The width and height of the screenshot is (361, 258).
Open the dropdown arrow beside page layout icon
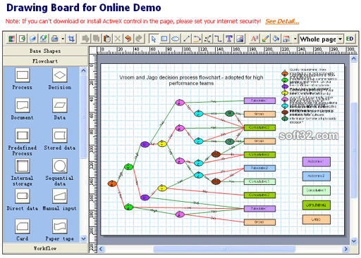pyautogui.click(x=295, y=39)
